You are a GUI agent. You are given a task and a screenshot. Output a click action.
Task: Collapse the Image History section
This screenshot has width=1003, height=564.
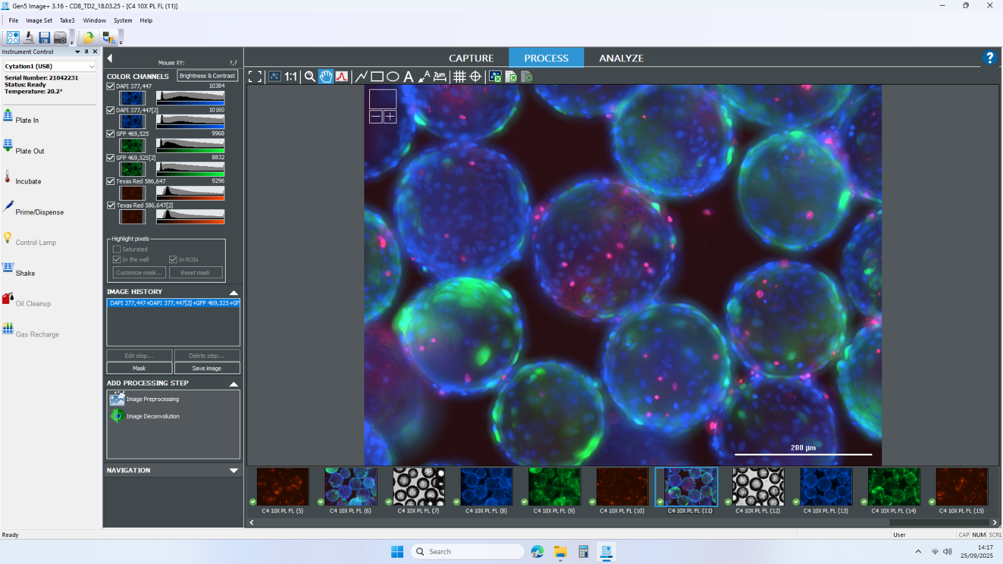pos(234,293)
